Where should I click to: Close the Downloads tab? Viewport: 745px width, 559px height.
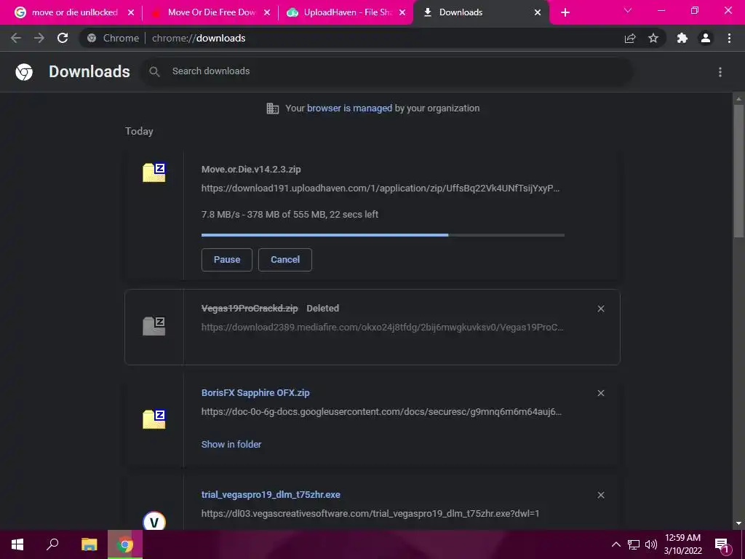[538, 12]
